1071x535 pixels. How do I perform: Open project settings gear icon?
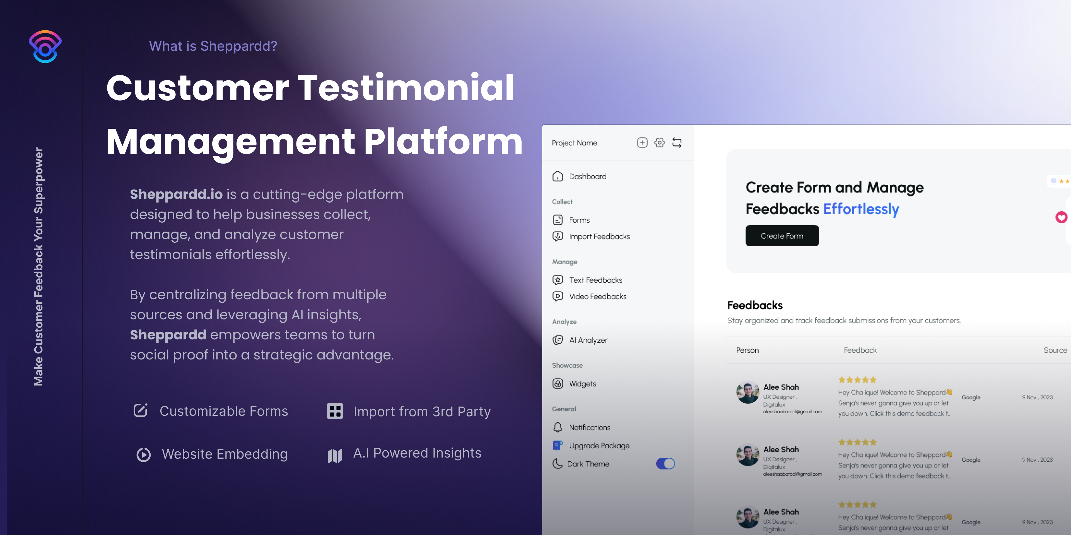pos(659,143)
